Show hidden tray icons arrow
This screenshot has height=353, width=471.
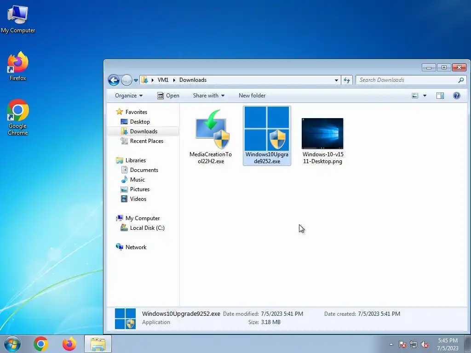[391, 344]
